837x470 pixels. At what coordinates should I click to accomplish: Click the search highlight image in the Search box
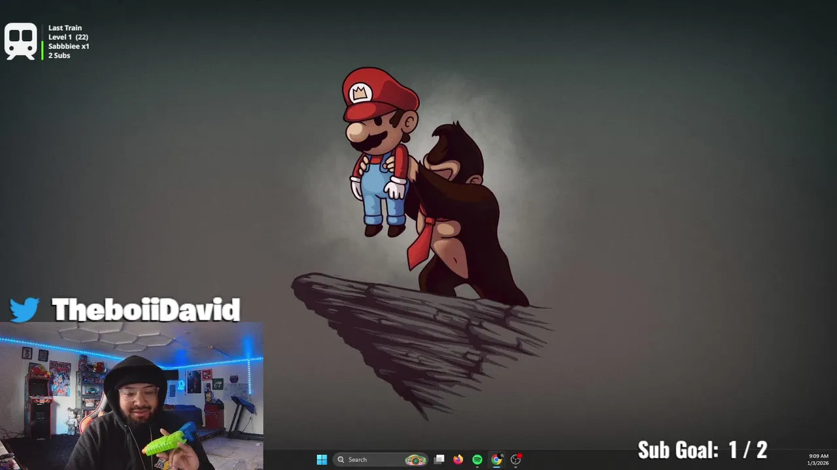coord(415,460)
